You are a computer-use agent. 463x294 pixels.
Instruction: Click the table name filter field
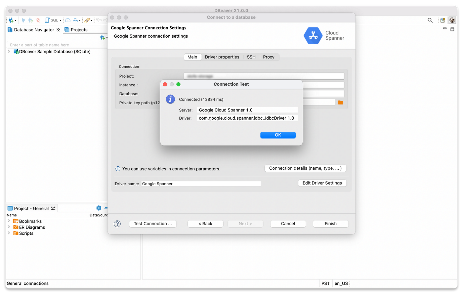click(x=57, y=45)
